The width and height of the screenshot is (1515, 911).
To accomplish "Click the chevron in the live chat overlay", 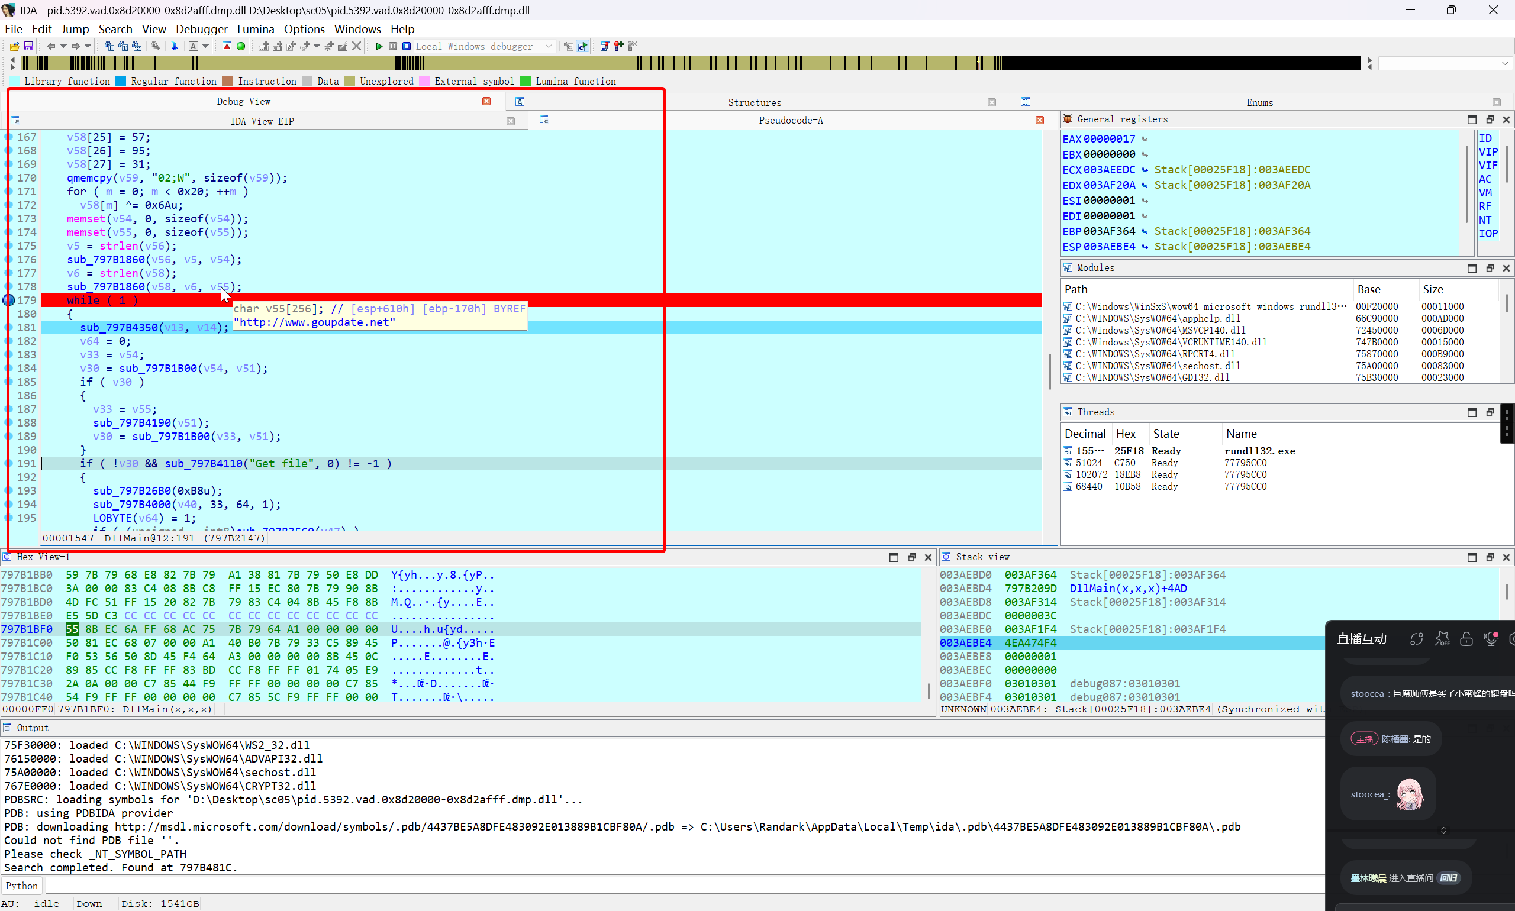I will [x=1444, y=830].
